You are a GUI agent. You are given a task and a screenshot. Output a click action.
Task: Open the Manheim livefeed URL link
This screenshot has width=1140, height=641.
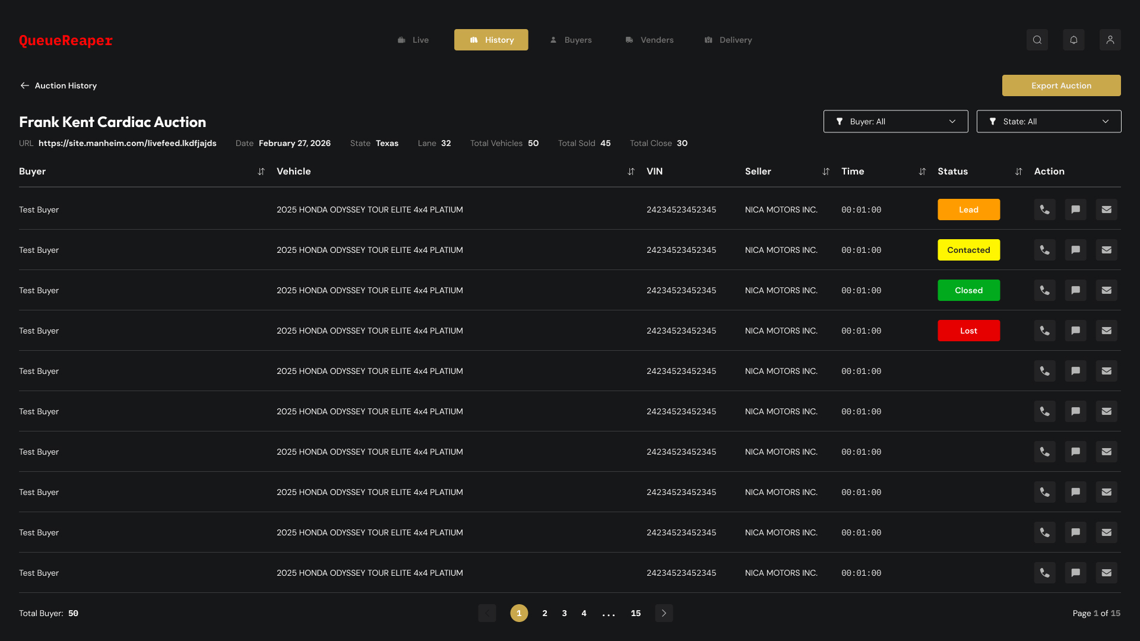pos(127,143)
